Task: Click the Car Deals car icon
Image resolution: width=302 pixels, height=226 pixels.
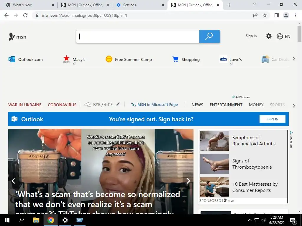Action: [x=265, y=59]
